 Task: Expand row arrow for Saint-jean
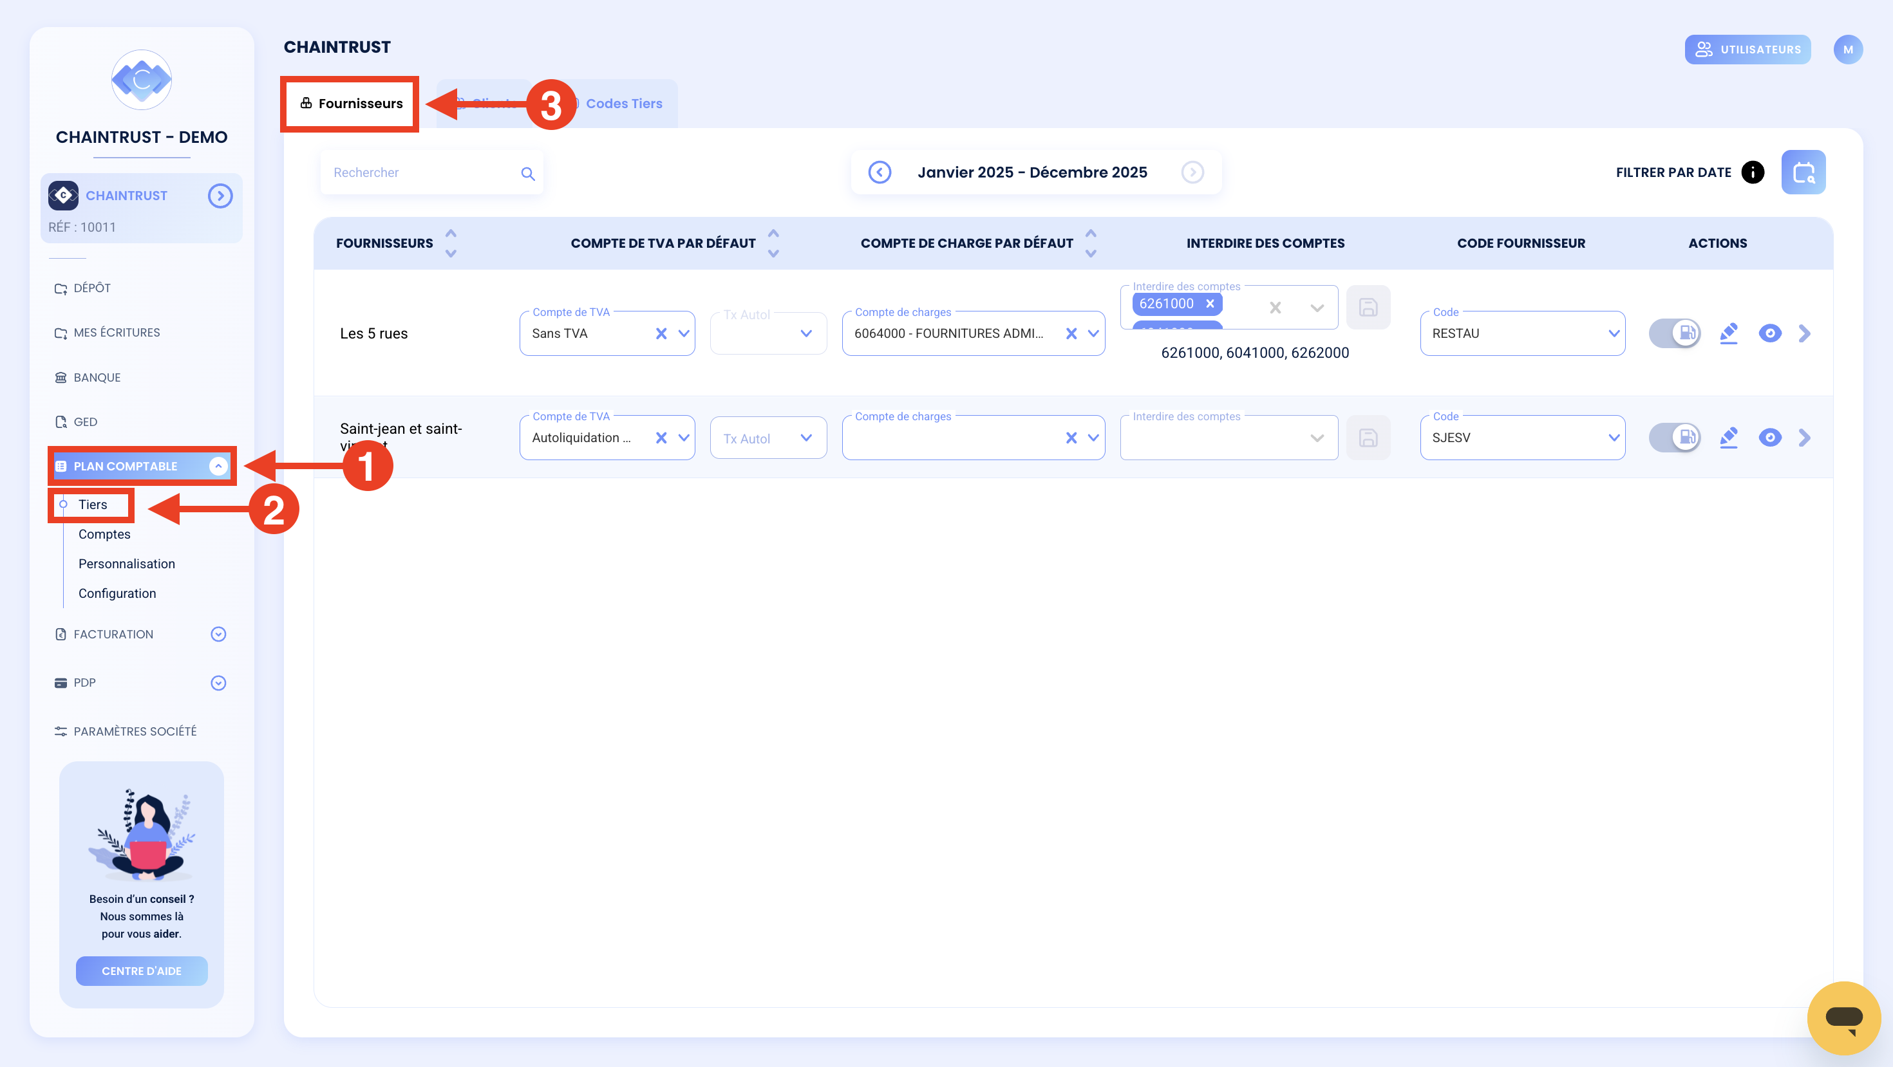click(1804, 438)
